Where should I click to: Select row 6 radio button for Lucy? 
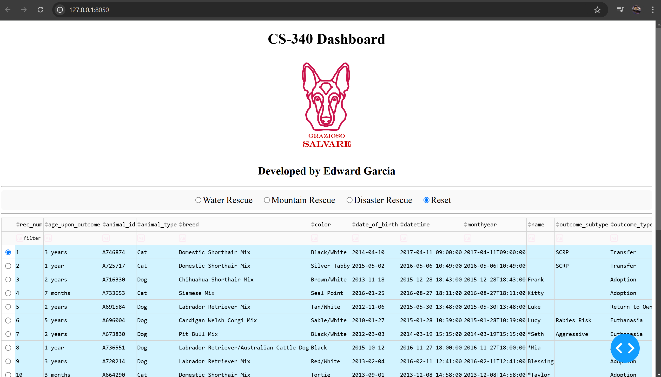(8, 320)
